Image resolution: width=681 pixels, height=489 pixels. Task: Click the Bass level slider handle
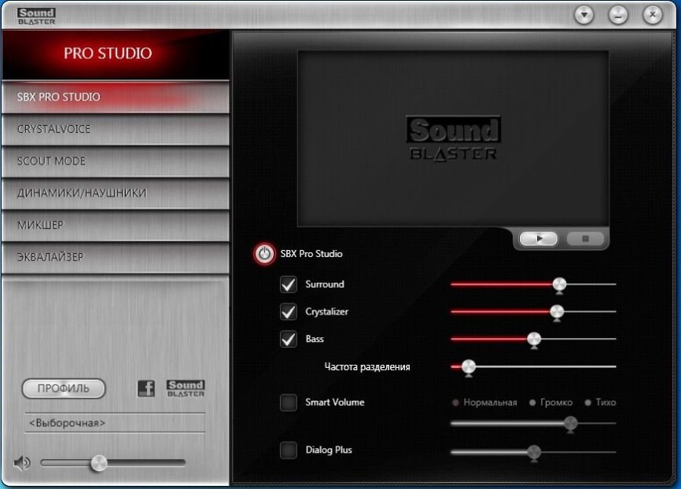click(x=534, y=340)
